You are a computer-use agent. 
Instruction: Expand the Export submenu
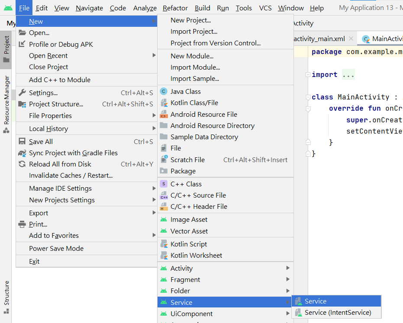pos(154,213)
